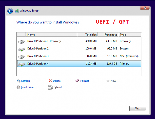Click the Format link text
This screenshot has width=155, height=119.
(85, 81)
